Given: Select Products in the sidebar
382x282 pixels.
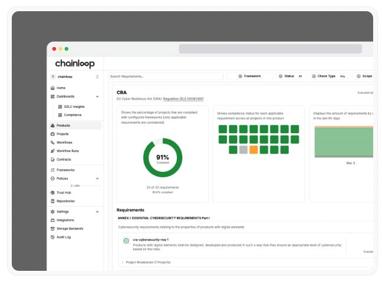Looking at the screenshot, I should pos(75,125).
